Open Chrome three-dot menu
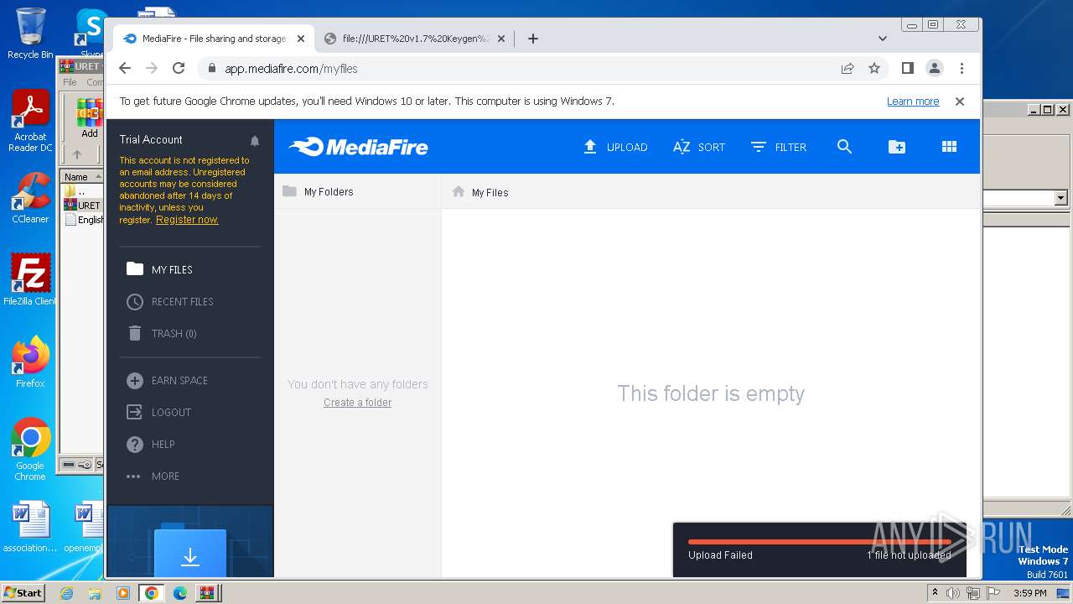The width and height of the screenshot is (1073, 604). point(962,68)
